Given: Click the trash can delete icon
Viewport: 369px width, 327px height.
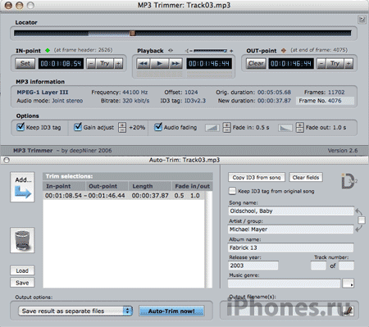Looking at the screenshot, I should 22,240.
